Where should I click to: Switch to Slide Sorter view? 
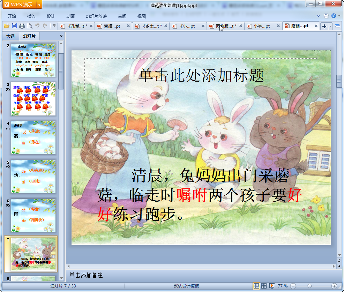[x=264, y=286]
